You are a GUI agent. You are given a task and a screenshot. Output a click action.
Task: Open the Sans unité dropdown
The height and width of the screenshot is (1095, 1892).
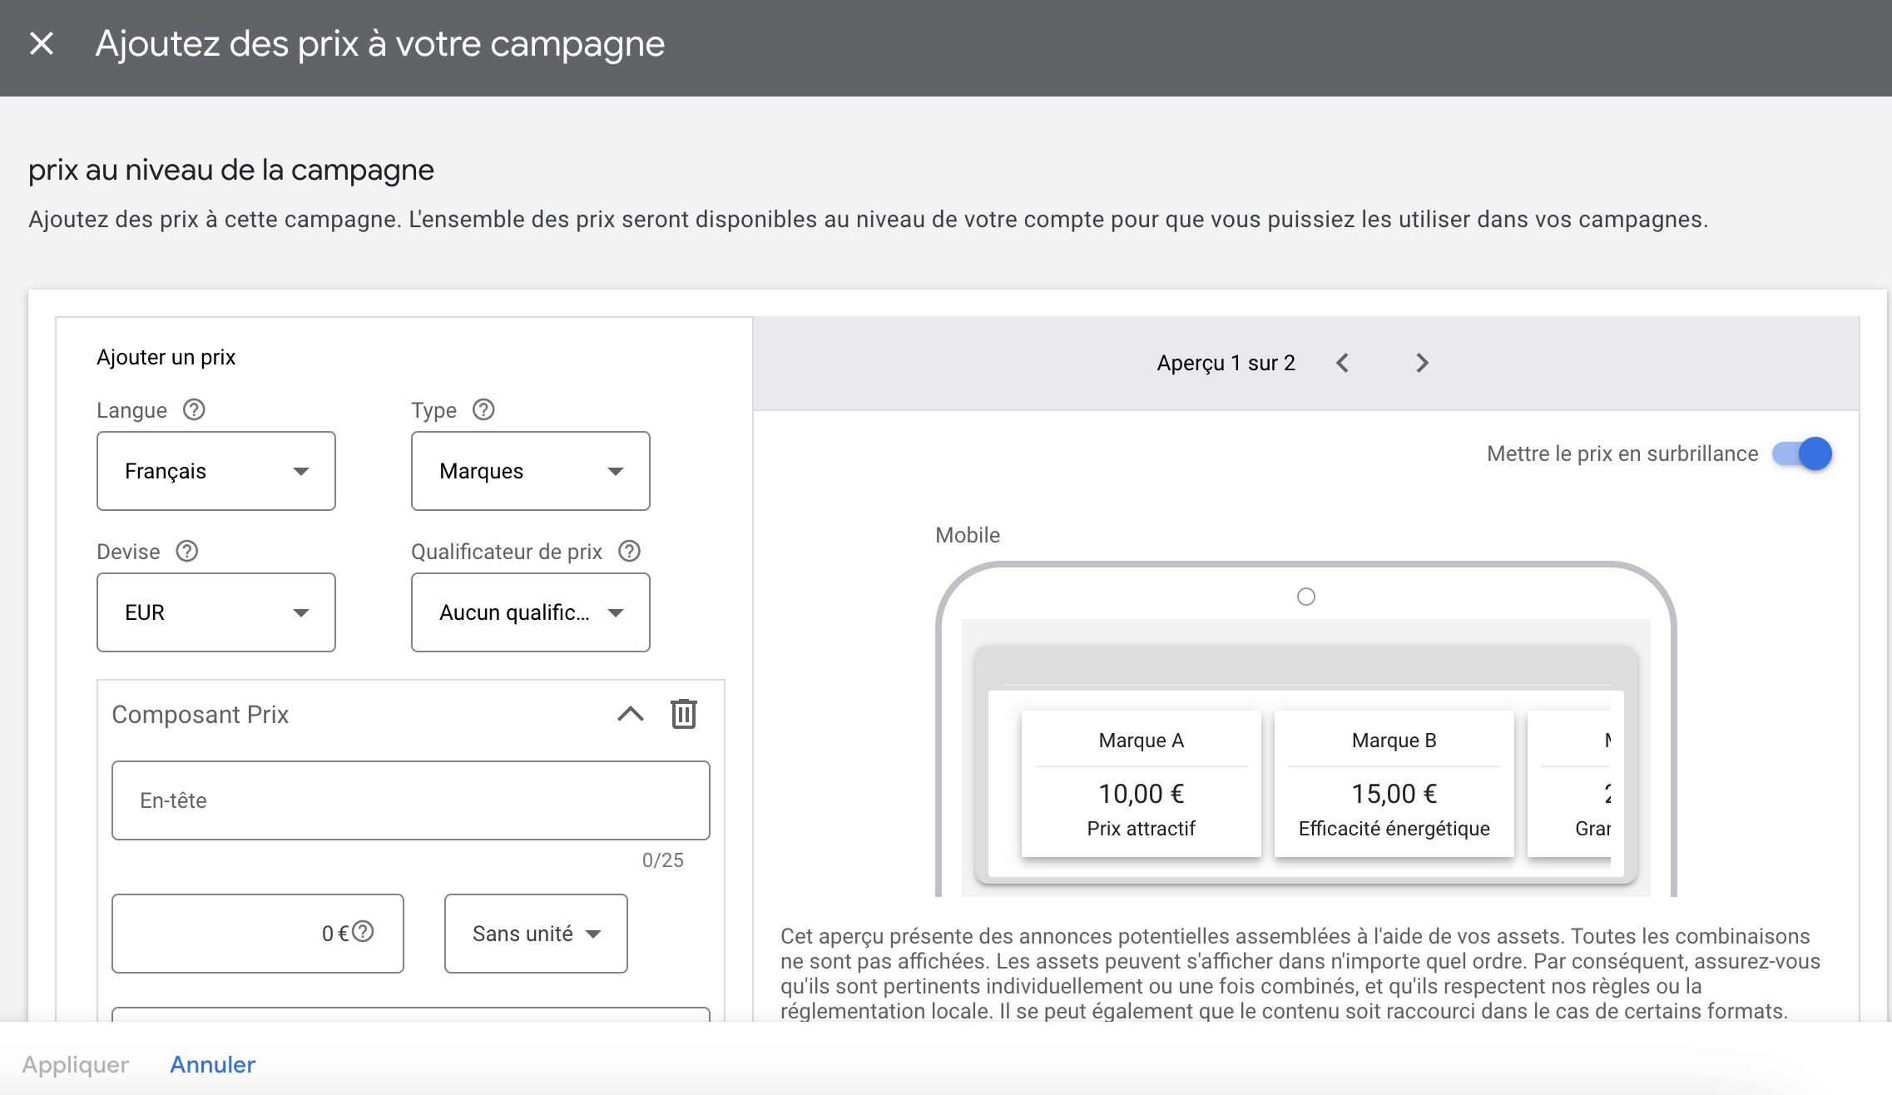pos(536,934)
